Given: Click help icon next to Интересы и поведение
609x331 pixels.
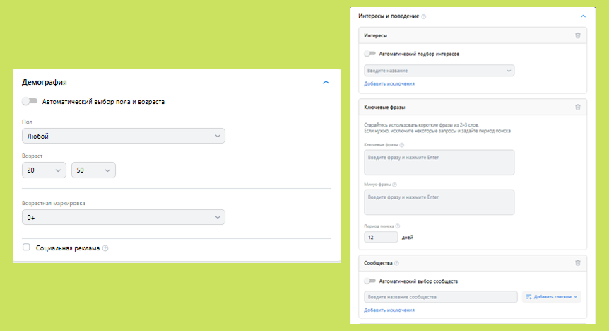Looking at the screenshot, I should pos(424,16).
